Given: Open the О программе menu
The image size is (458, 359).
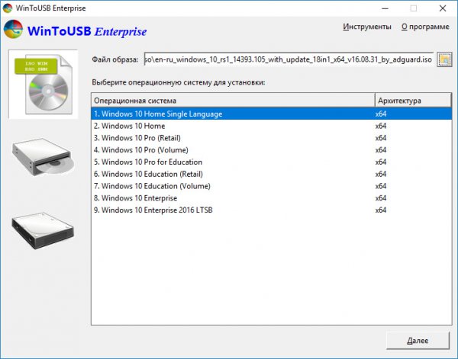Looking at the screenshot, I should (x=424, y=27).
